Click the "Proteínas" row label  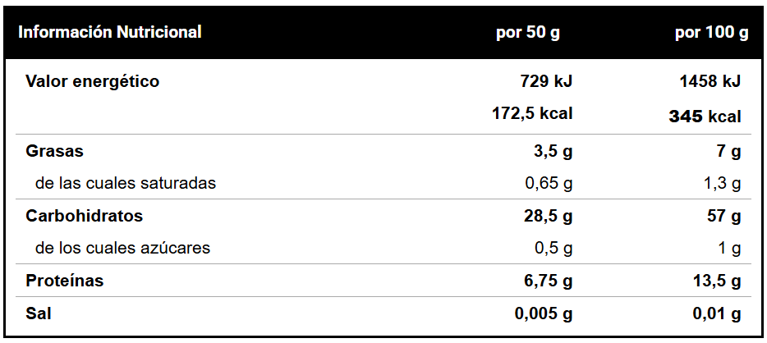(65, 281)
